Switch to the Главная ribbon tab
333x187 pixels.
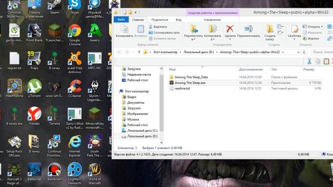click(138, 20)
